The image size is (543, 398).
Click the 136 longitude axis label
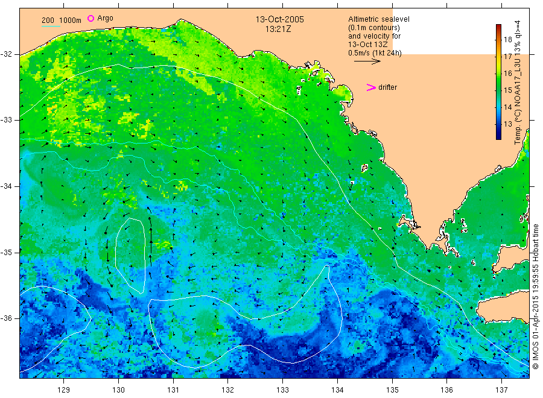point(446,390)
